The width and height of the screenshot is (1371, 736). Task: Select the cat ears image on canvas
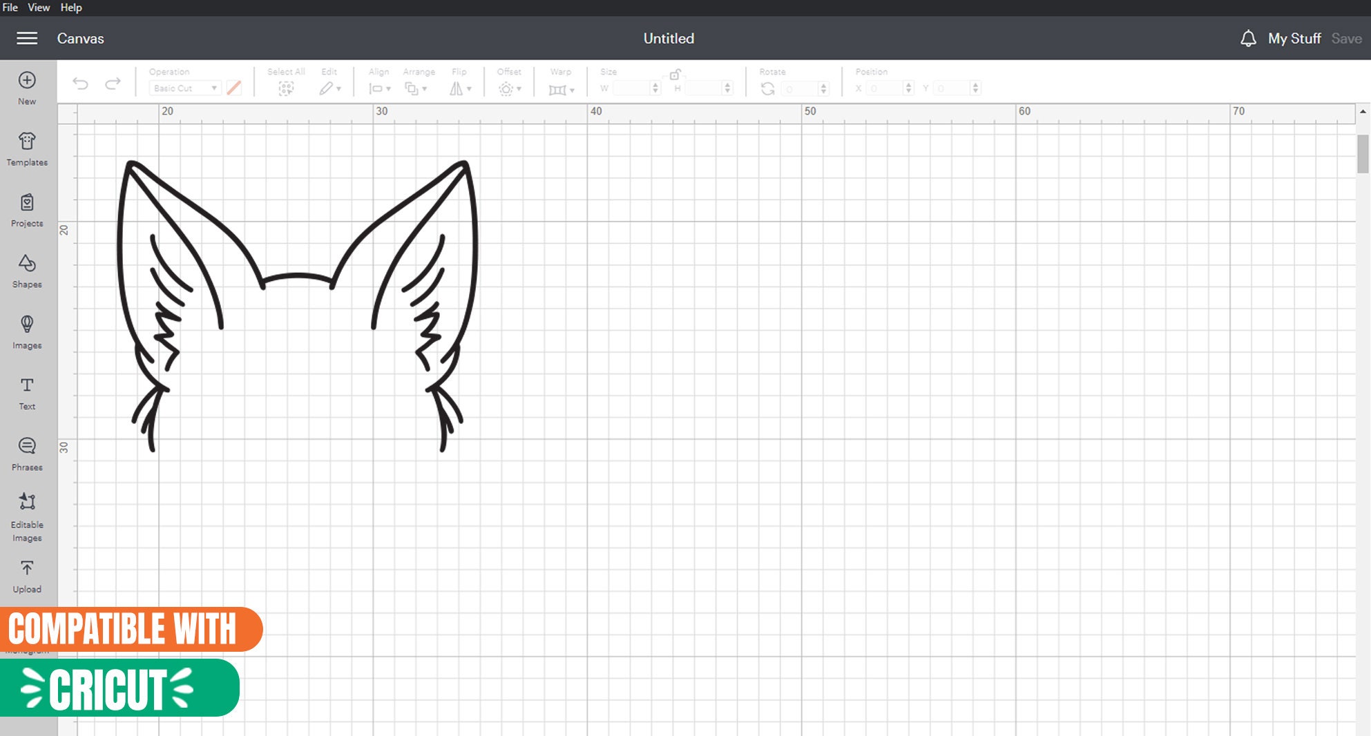pyautogui.click(x=298, y=307)
